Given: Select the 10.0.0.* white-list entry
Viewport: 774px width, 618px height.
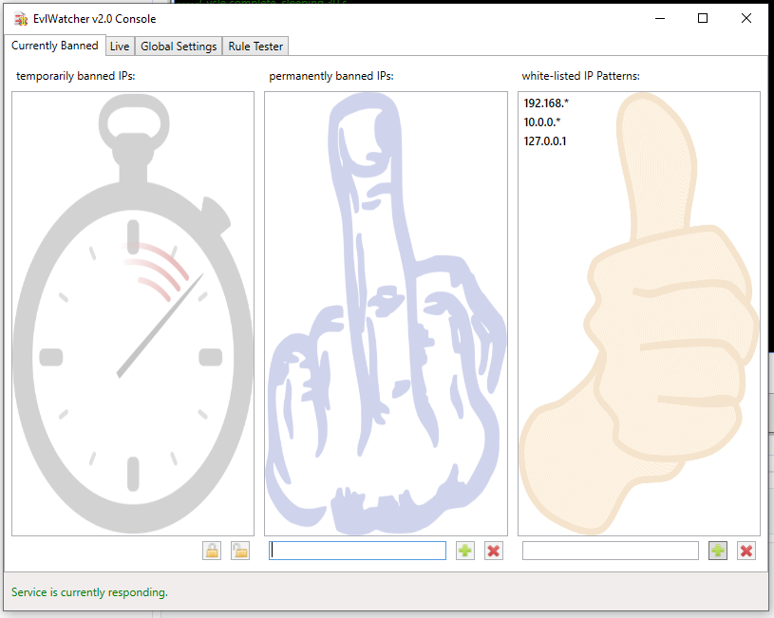Looking at the screenshot, I should (x=542, y=122).
